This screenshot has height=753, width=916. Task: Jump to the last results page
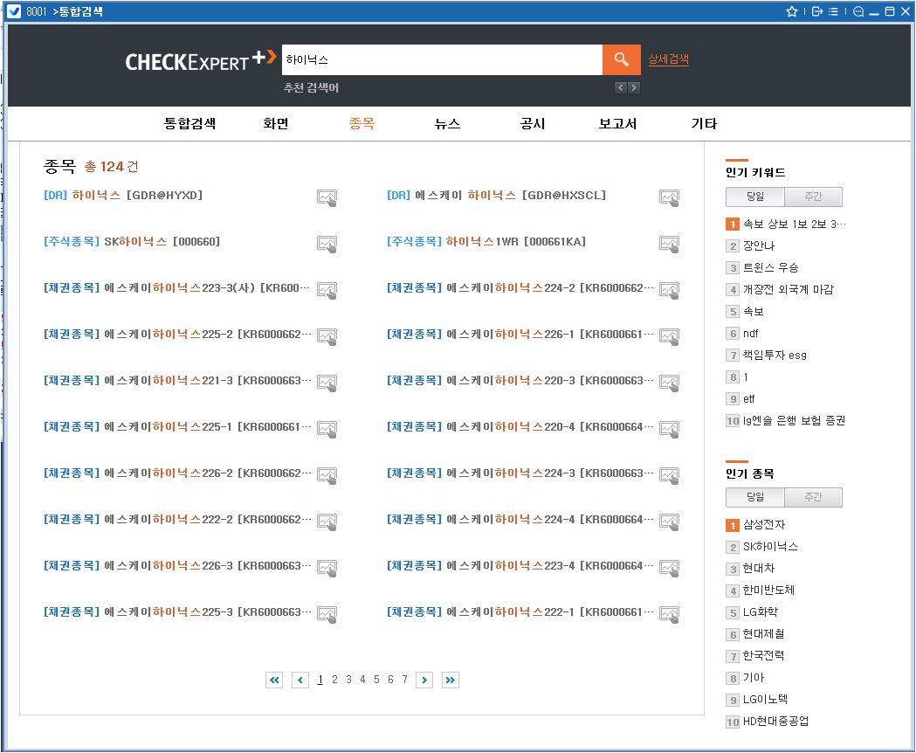pos(451,680)
